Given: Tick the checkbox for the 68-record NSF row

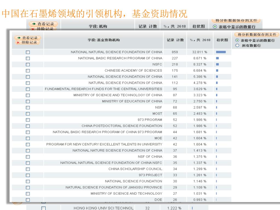Looking at the screenshot, I should (x=28, y=108).
